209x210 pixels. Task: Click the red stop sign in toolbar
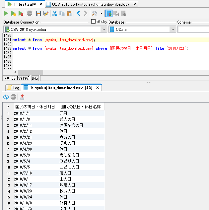pos(30,13)
